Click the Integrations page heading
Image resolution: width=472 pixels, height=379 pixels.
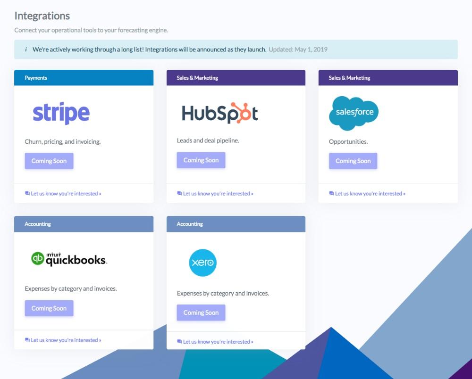[42, 16]
